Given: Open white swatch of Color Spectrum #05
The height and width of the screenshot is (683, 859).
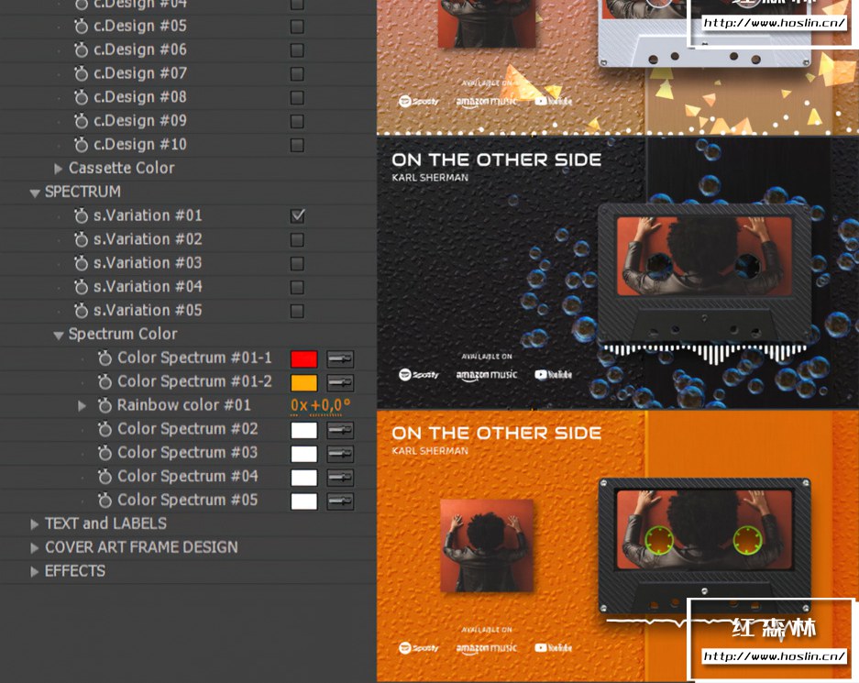Looking at the screenshot, I should (304, 501).
